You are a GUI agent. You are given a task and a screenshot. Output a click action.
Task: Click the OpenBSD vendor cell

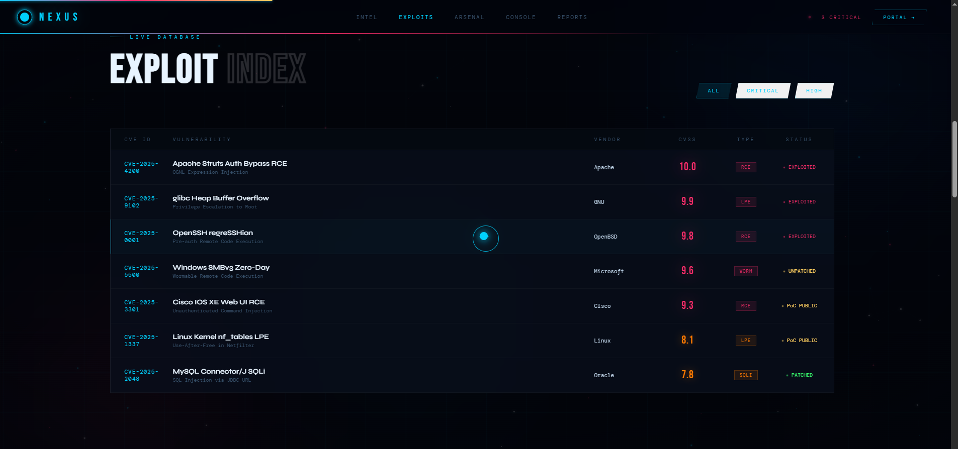(x=605, y=237)
